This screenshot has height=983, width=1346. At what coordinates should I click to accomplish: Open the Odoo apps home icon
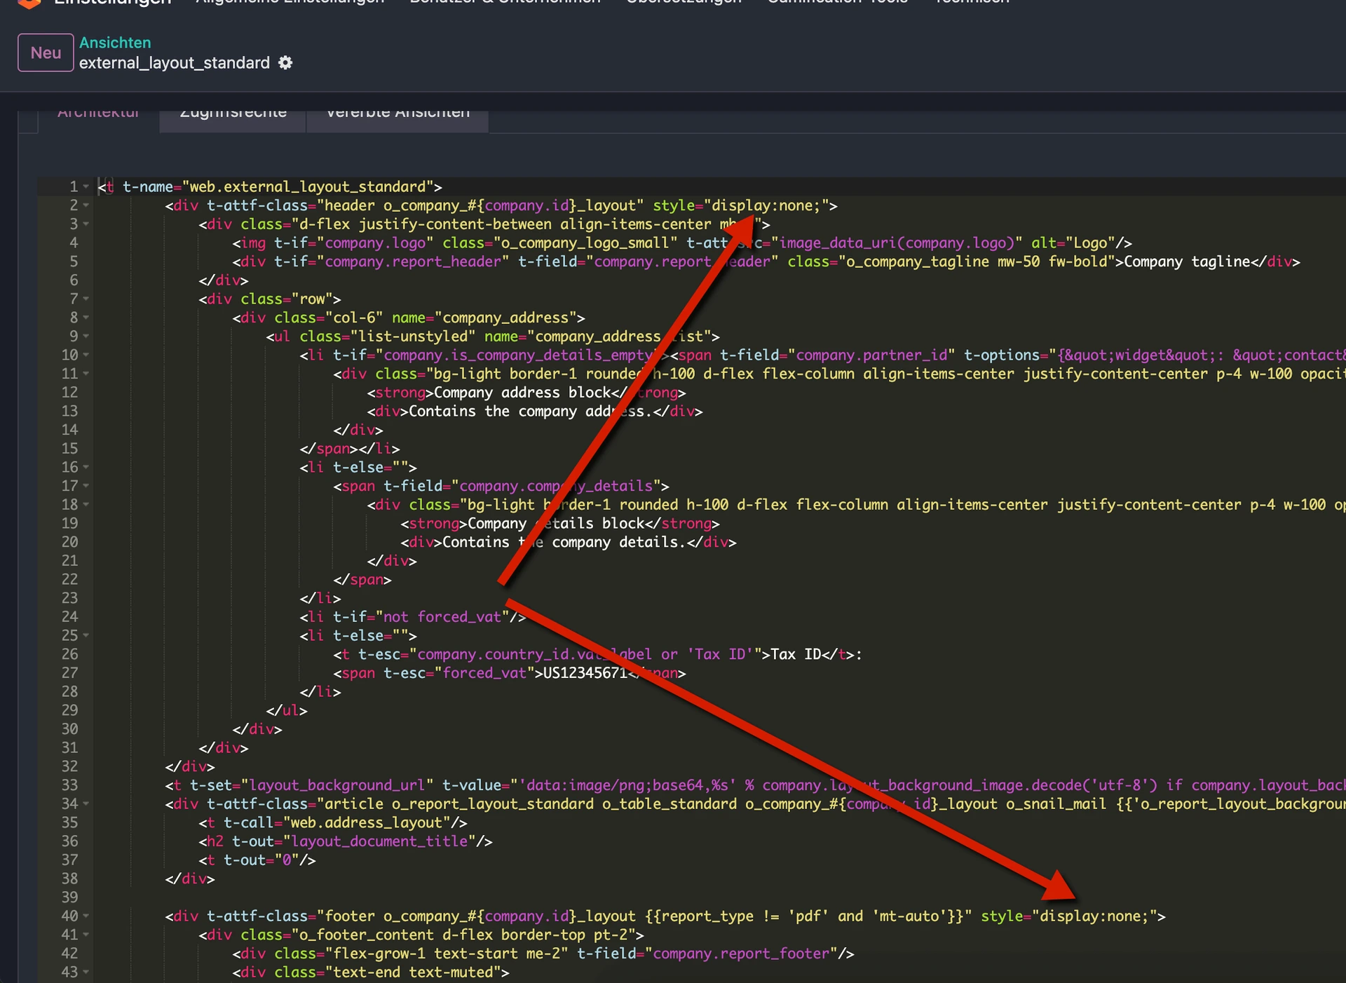29,4
